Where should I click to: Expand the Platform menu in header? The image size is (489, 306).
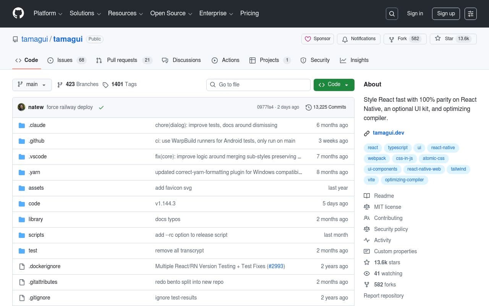tap(48, 13)
